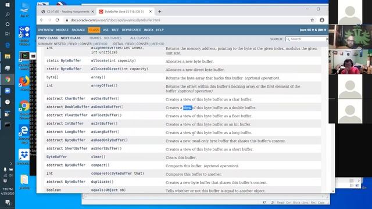Open equals(Object ob) method link
This screenshot has height=209, width=372.
pyautogui.click(x=109, y=190)
